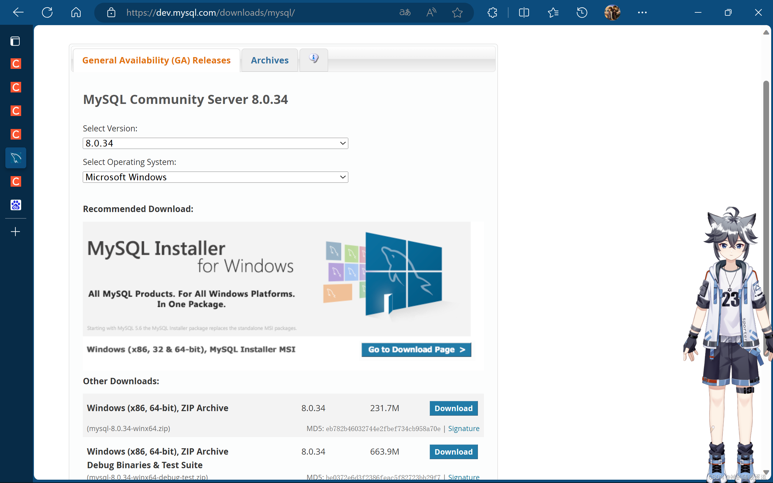Click the Select Operating System label
Image resolution: width=773 pixels, height=483 pixels.
click(130, 162)
